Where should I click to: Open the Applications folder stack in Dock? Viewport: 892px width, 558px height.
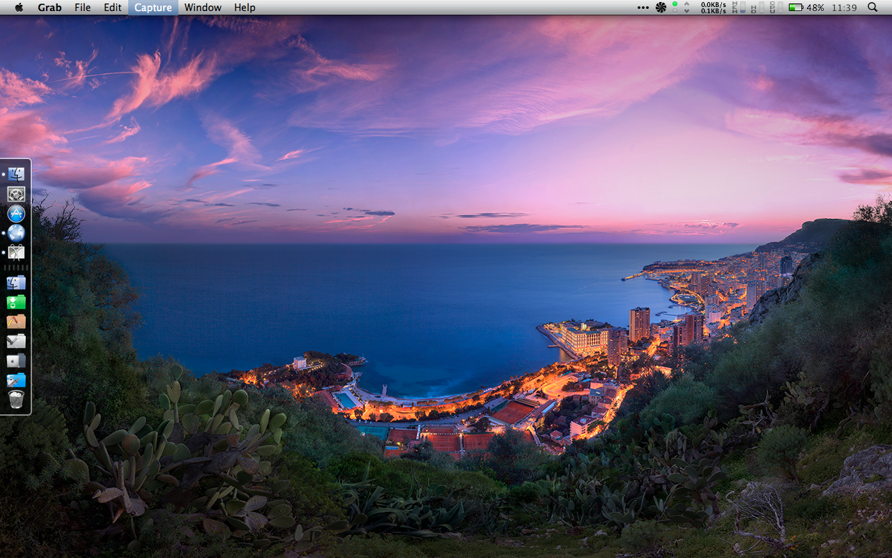pyautogui.click(x=16, y=322)
